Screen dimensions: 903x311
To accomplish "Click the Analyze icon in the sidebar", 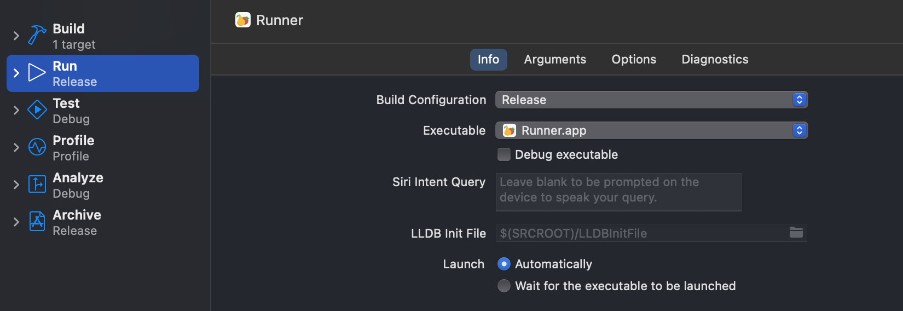I will pyautogui.click(x=37, y=185).
